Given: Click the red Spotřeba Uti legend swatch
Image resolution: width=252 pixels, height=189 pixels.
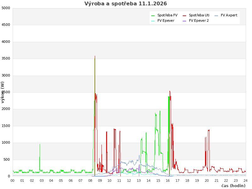Looking at the screenshot, I should coord(184,15).
